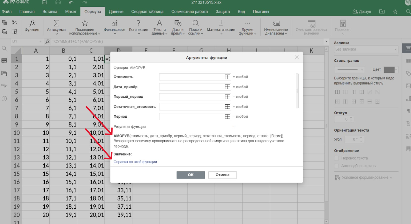Open Дата и время functions

click(x=178, y=23)
